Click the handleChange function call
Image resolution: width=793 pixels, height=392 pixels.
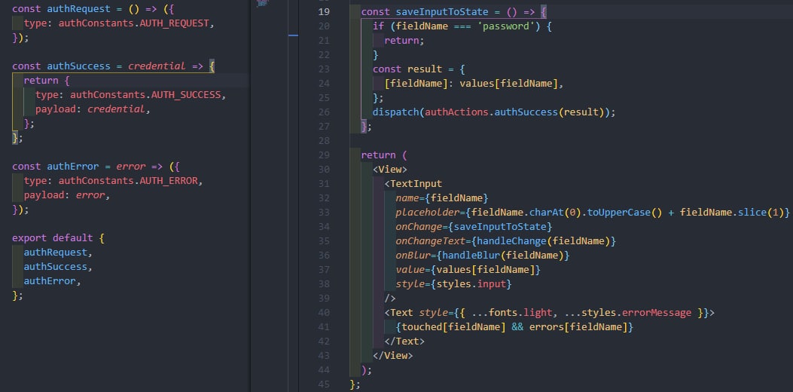(512, 241)
